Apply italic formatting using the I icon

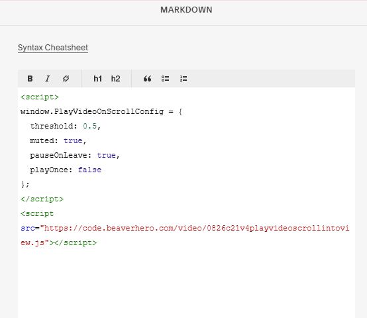pos(48,79)
